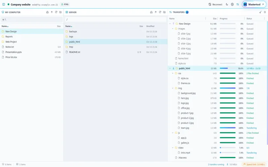The width and height of the screenshot is (268, 167).
Task: Select Presentation.pptx in My Computer
Action: 32,52
